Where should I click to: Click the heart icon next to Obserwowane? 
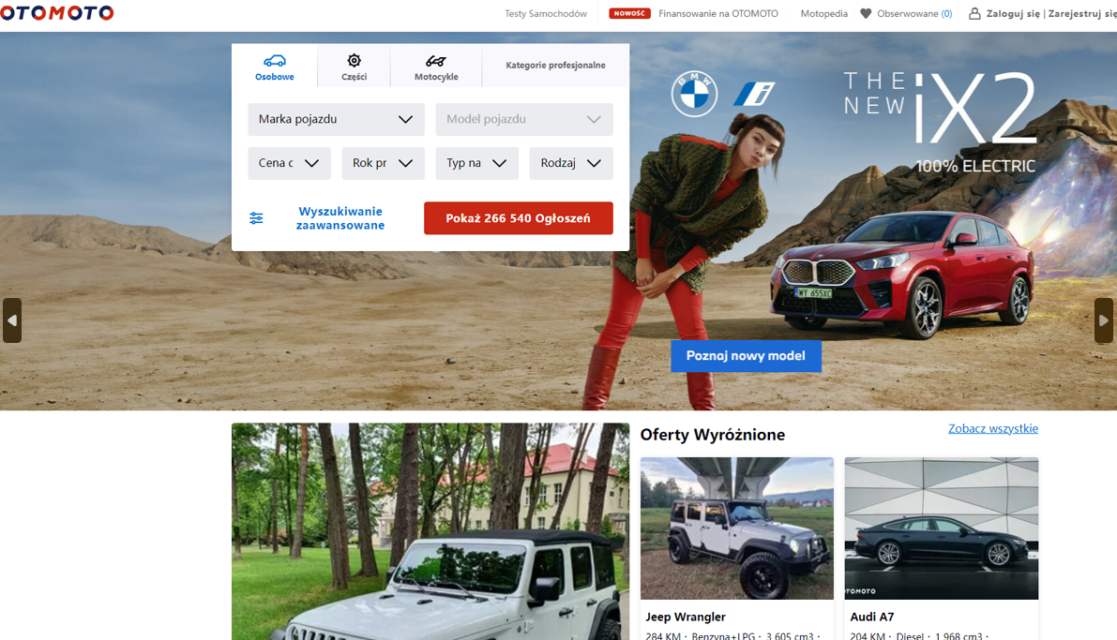(866, 14)
